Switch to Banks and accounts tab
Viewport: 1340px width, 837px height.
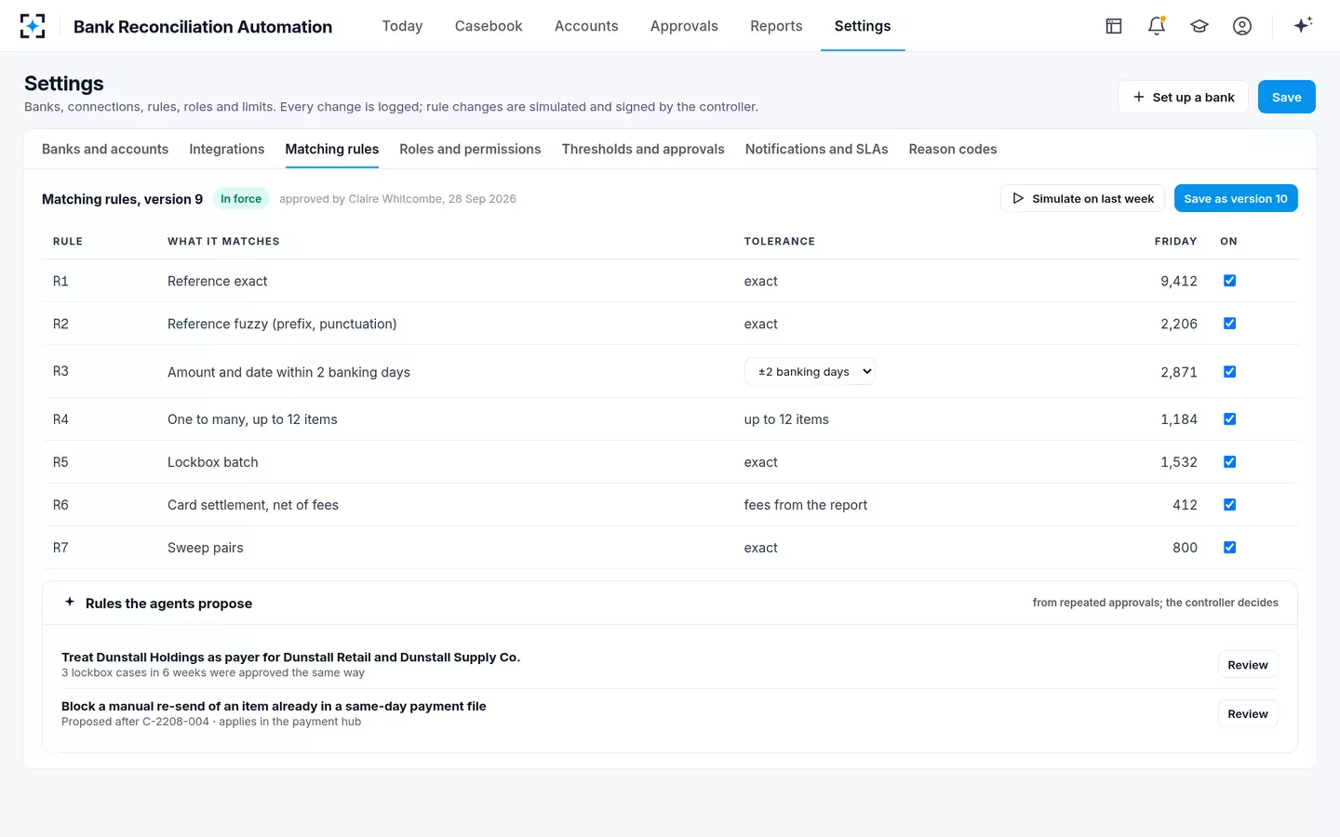pos(105,149)
